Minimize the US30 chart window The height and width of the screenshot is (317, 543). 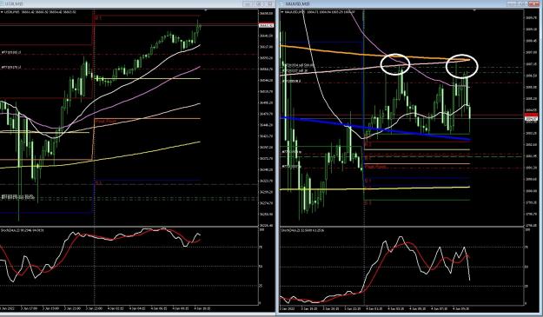click(x=248, y=3)
